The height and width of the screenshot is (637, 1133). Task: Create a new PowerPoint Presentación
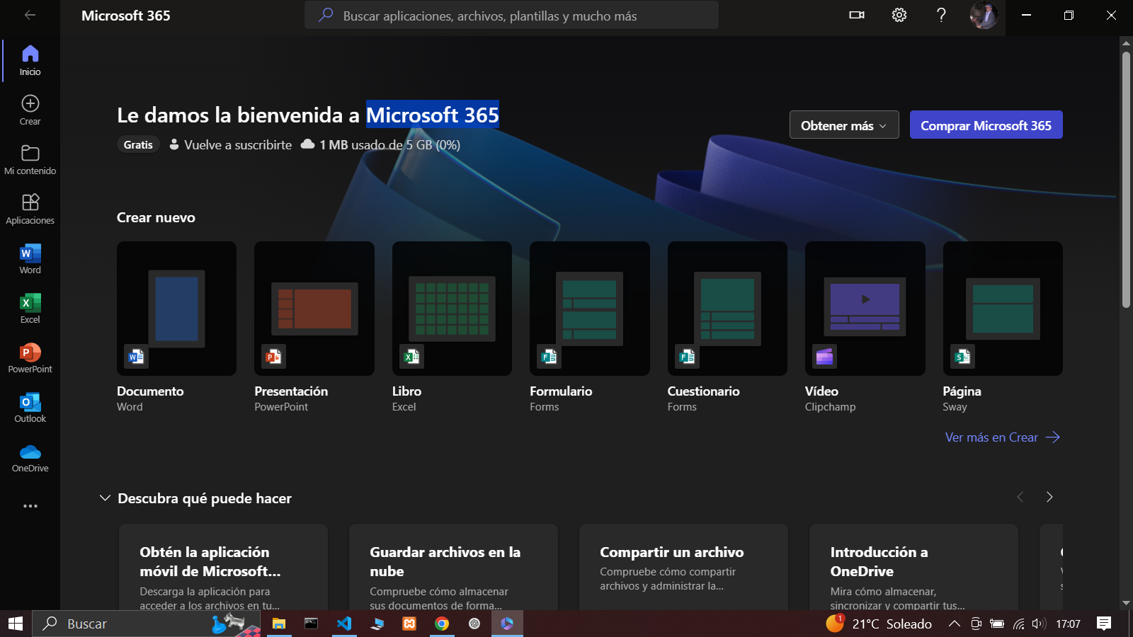(314, 309)
